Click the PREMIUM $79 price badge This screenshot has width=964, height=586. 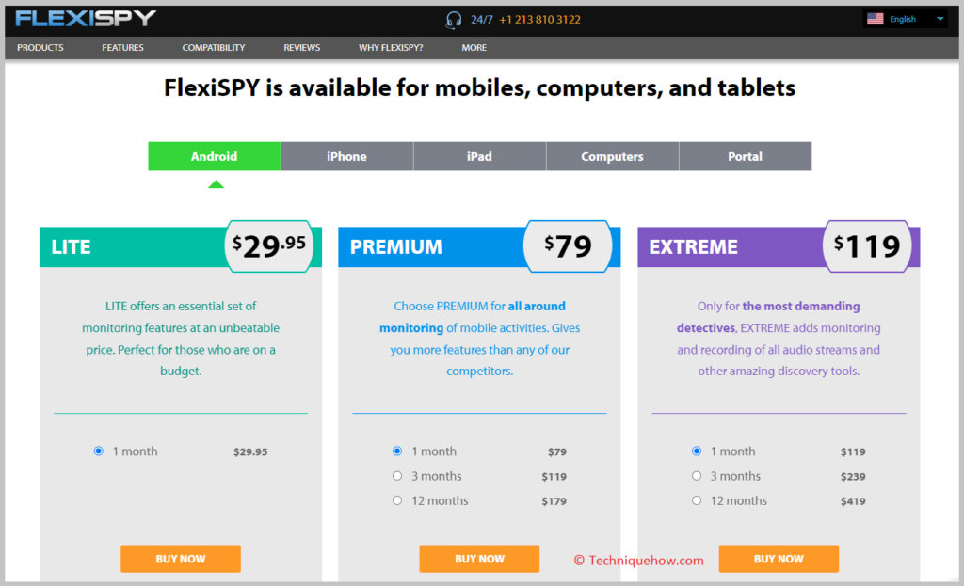pos(568,246)
